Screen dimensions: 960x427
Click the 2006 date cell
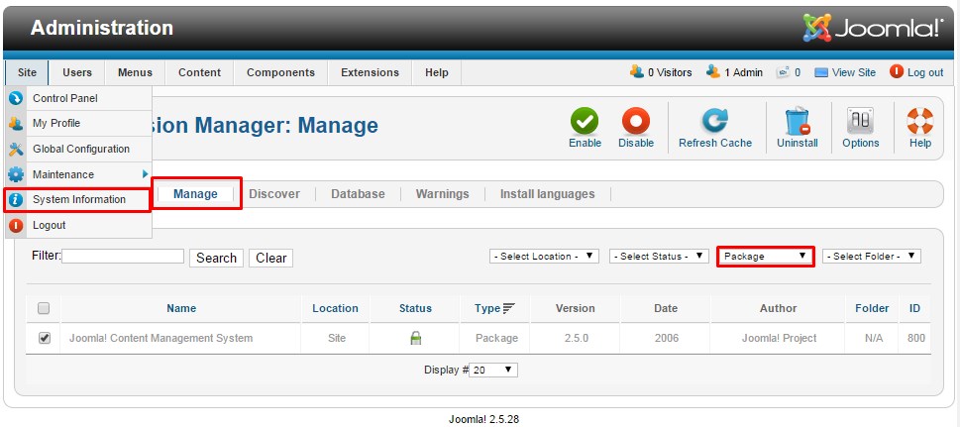[x=666, y=338]
